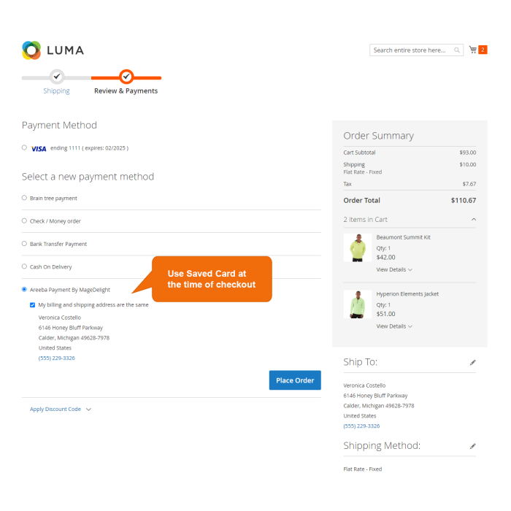The image size is (511, 511).
Task: Edit Shipping Method with pencil icon
Action: pyautogui.click(x=472, y=446)
